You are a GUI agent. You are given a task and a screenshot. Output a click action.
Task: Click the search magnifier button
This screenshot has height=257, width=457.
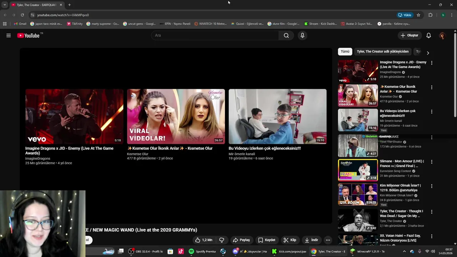pos(286,35)
